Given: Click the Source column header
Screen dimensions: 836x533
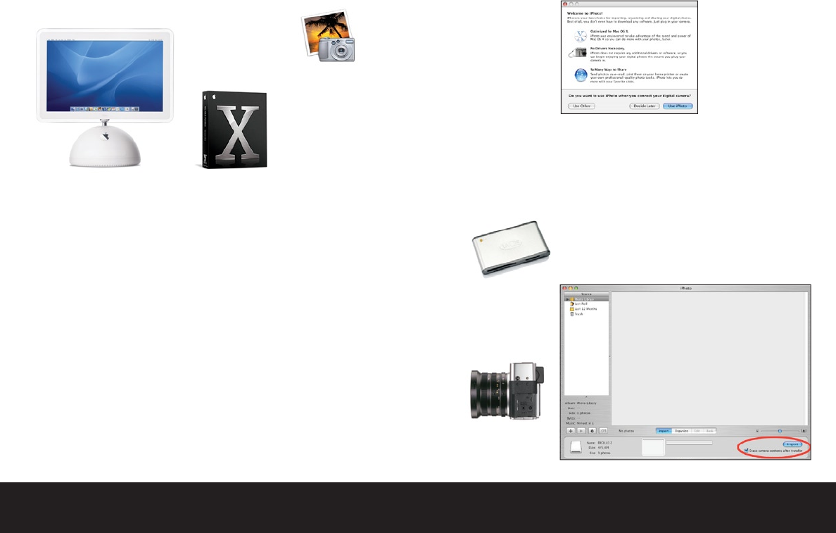Looking at the screenshot, I should pyautogui.click(x=586, y=294).
